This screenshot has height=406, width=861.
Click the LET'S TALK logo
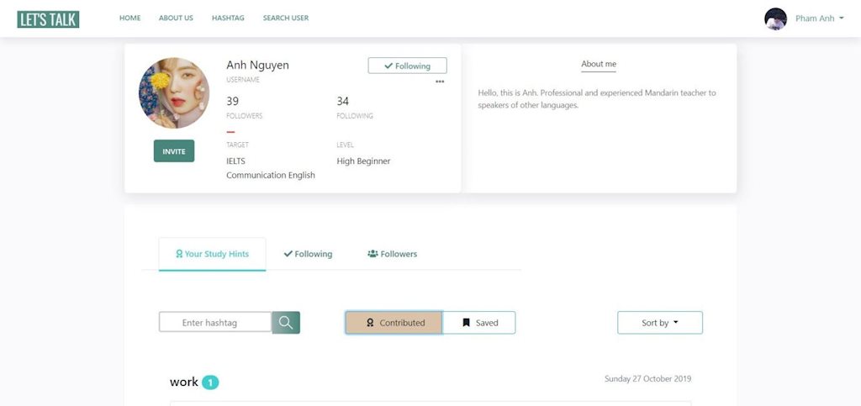click(x=48, y=18)
